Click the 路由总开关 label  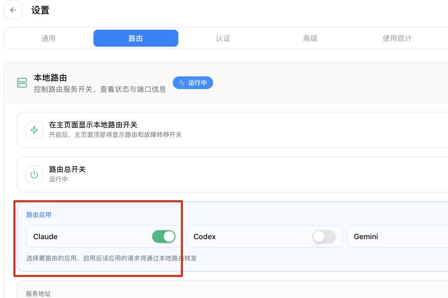(68, 169)
